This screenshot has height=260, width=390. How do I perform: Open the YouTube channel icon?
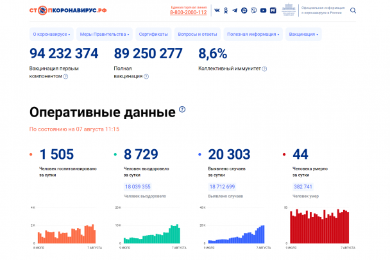pos(263,10)
